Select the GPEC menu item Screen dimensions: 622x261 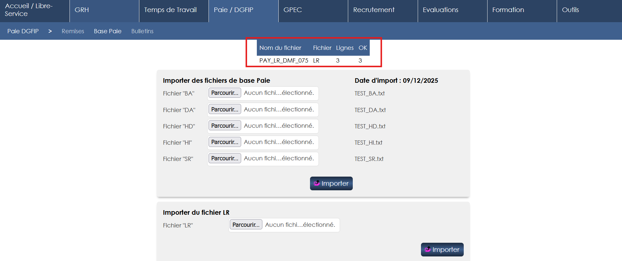pos(292,10)
